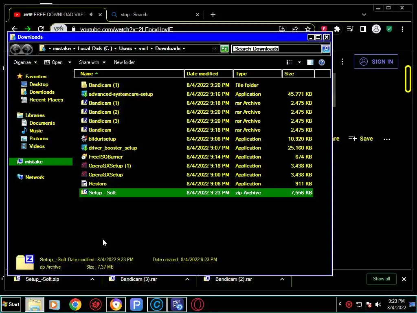This screenshot has width=417, height=313.
Task: Open Opera browser from the taskbar
Action: pyautogui.click(x=198, y=304)
